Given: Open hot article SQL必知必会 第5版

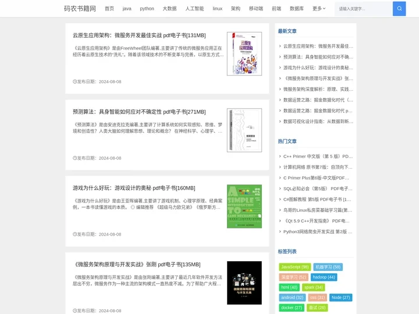Looking at the screenshot, I should (318, 188).
